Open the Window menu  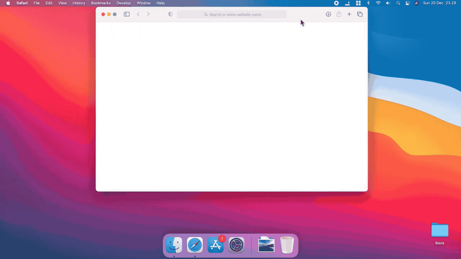tap(143, 3)
